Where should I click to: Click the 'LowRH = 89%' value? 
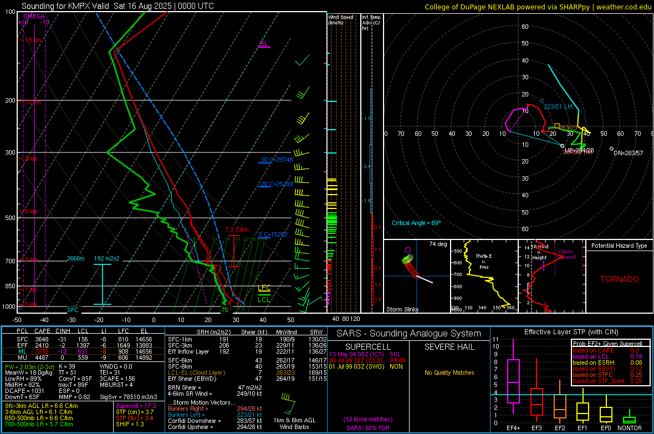pos(23,379)
